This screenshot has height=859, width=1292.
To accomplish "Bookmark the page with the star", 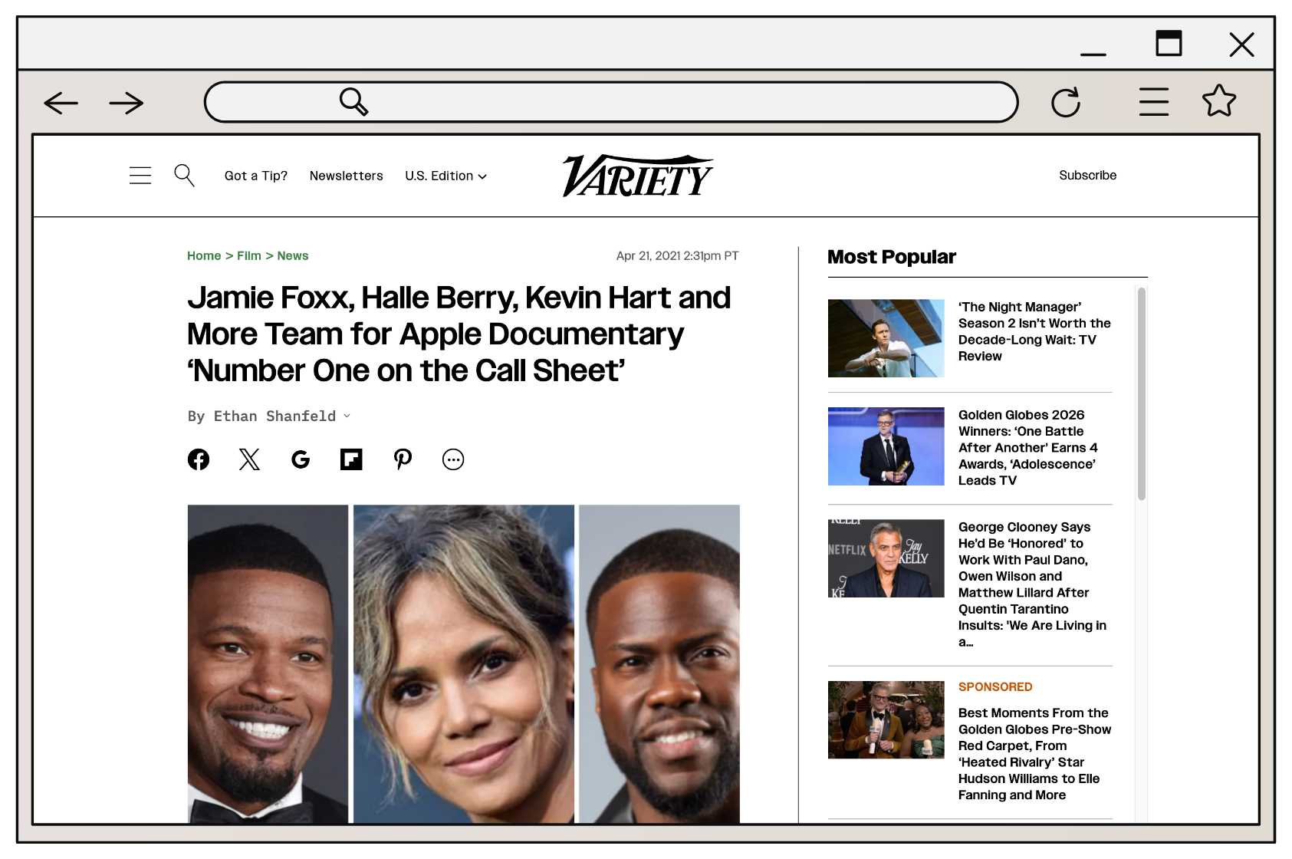I will click(x=1219, y=100).
